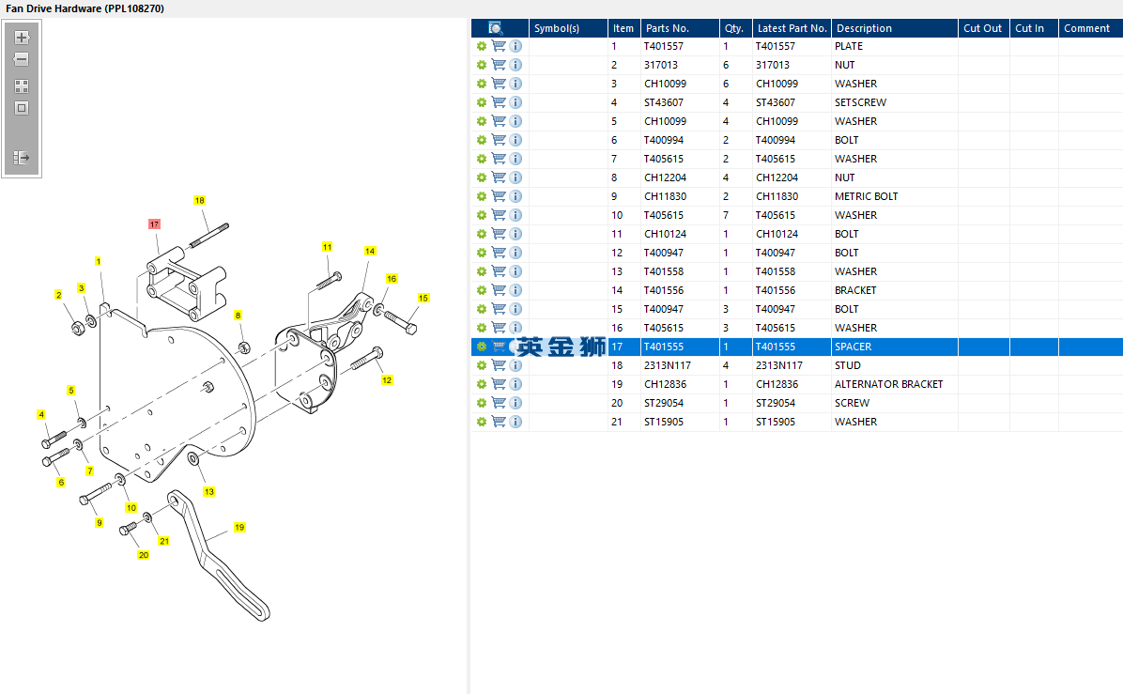Add 317013 NUT to cart
This screenshot has height=694, width=1123.
coord(499,65)
